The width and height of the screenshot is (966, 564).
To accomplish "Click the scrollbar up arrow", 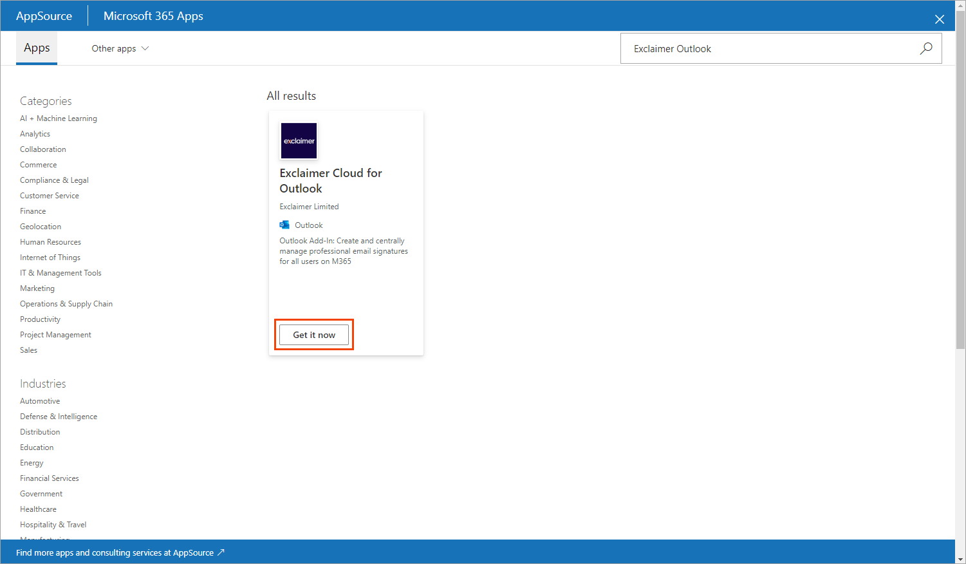I will coord(960,5).
